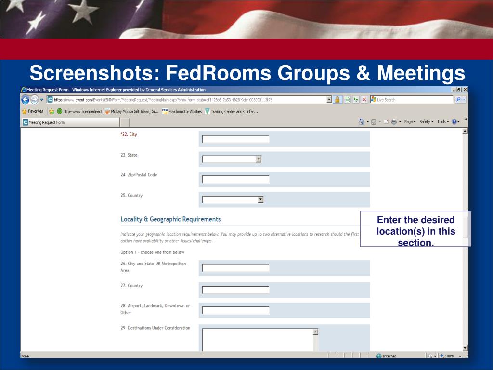
Task: Click the 22. City text field
Action: (235, 139)
